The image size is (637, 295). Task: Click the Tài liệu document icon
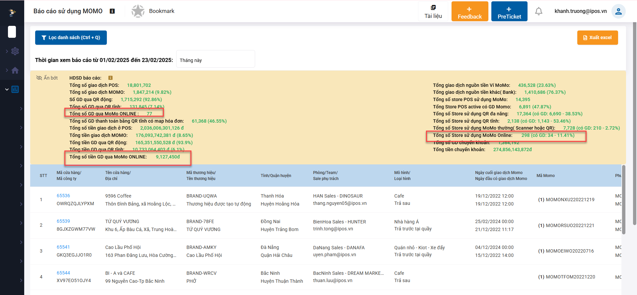pyautogui.click(x=433, y=8)
